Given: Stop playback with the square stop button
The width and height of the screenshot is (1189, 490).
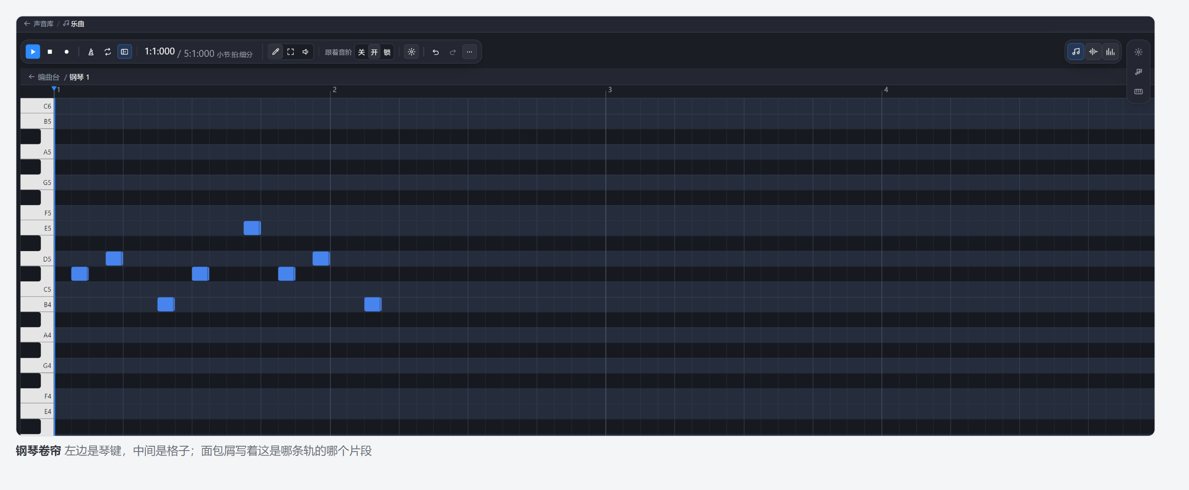Looking at the screenshot, I should 50,52.
